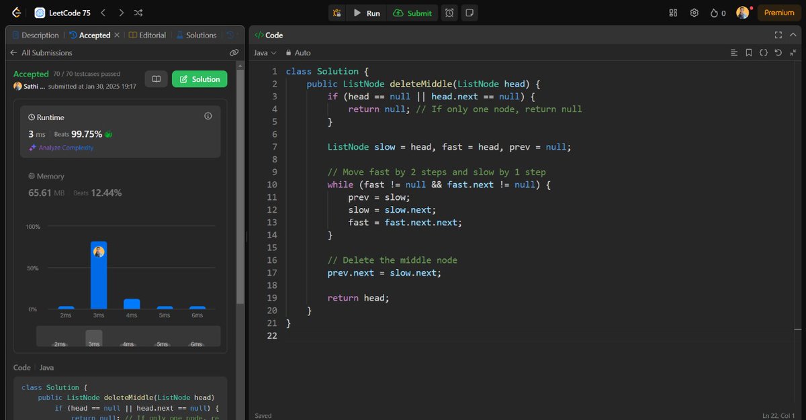This screenshot has height=420, width=806.
Task: Click the bookmark icon in the editor
Action: (x=749, y=52)
